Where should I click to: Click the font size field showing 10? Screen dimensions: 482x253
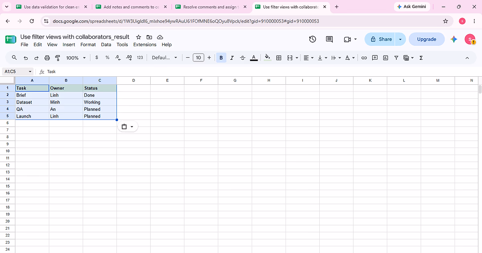click(198, 58)
